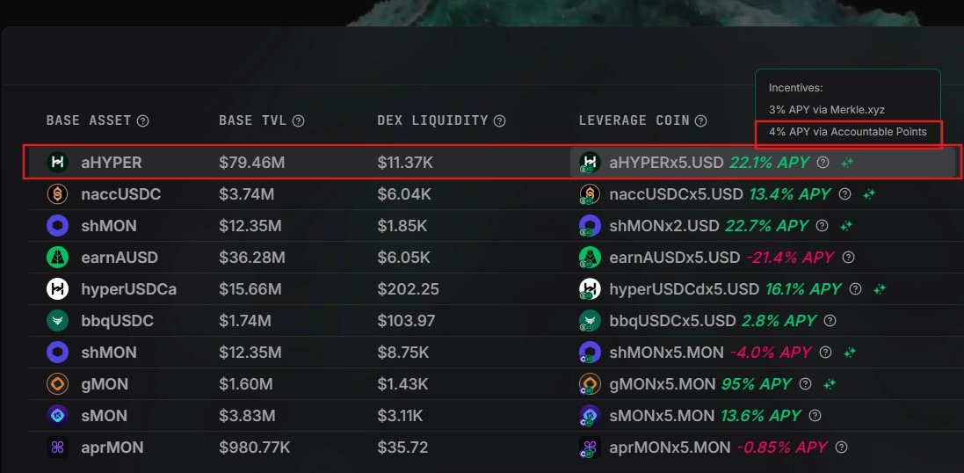964x473 pixels.
Task: Click the sMON base asset token icon
Action: [58, 416]
